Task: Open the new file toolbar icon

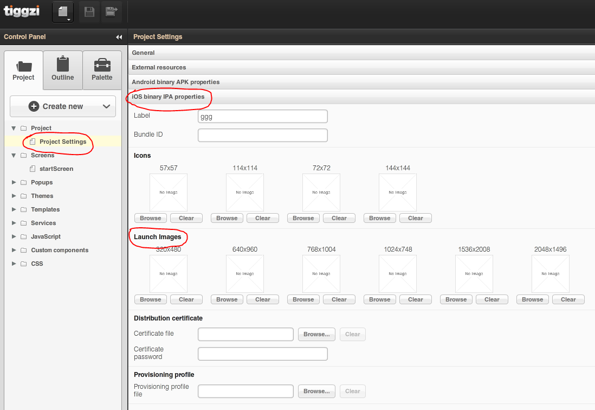Action: pos(63,12)
